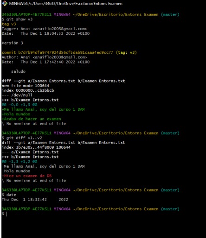Click 'index 3b7e305..44f8009 100644' line
206x238 pixels.
36,147
